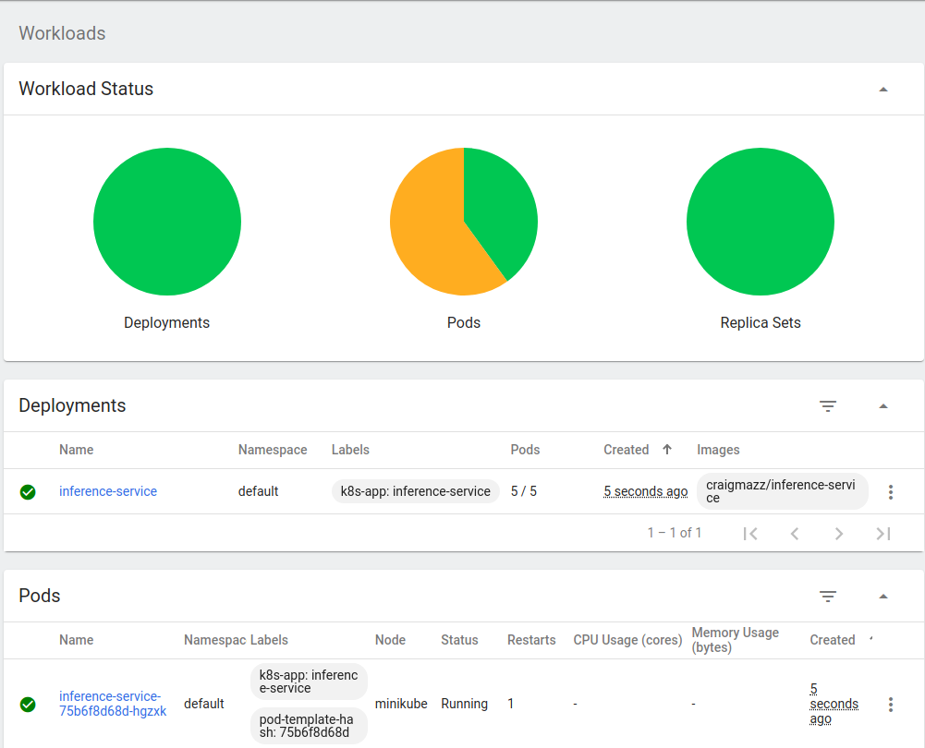Click the green check status icon beside inference-service
This screenshot has width=925, height=748.
[x=28, y=491]
